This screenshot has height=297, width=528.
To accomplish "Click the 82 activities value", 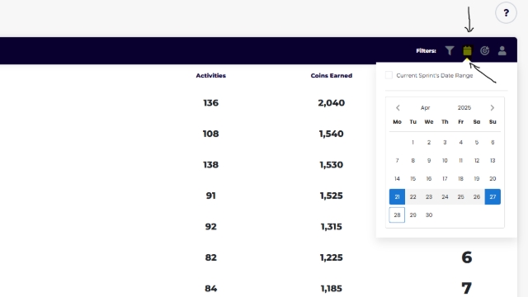I will click(211, 257).
